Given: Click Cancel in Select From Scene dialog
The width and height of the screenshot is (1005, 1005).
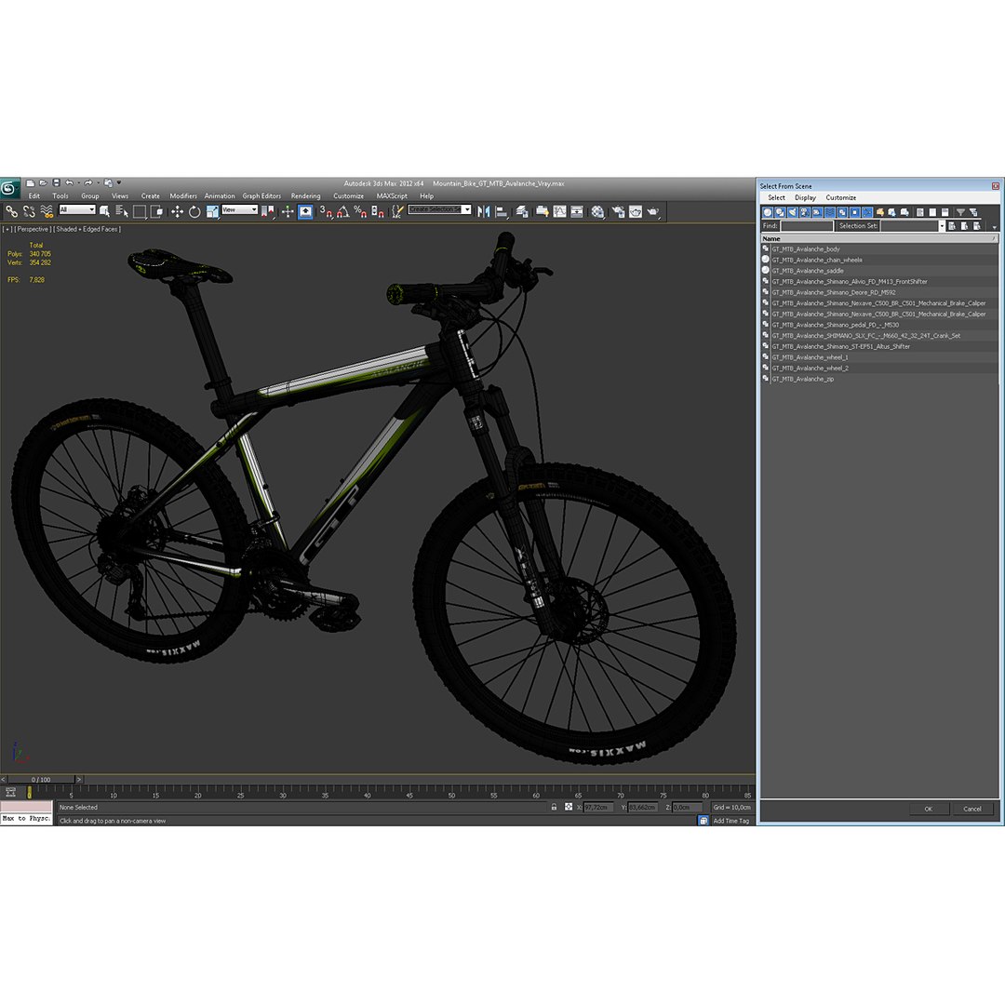Looking at the screenshot, I should click(972, 809).
